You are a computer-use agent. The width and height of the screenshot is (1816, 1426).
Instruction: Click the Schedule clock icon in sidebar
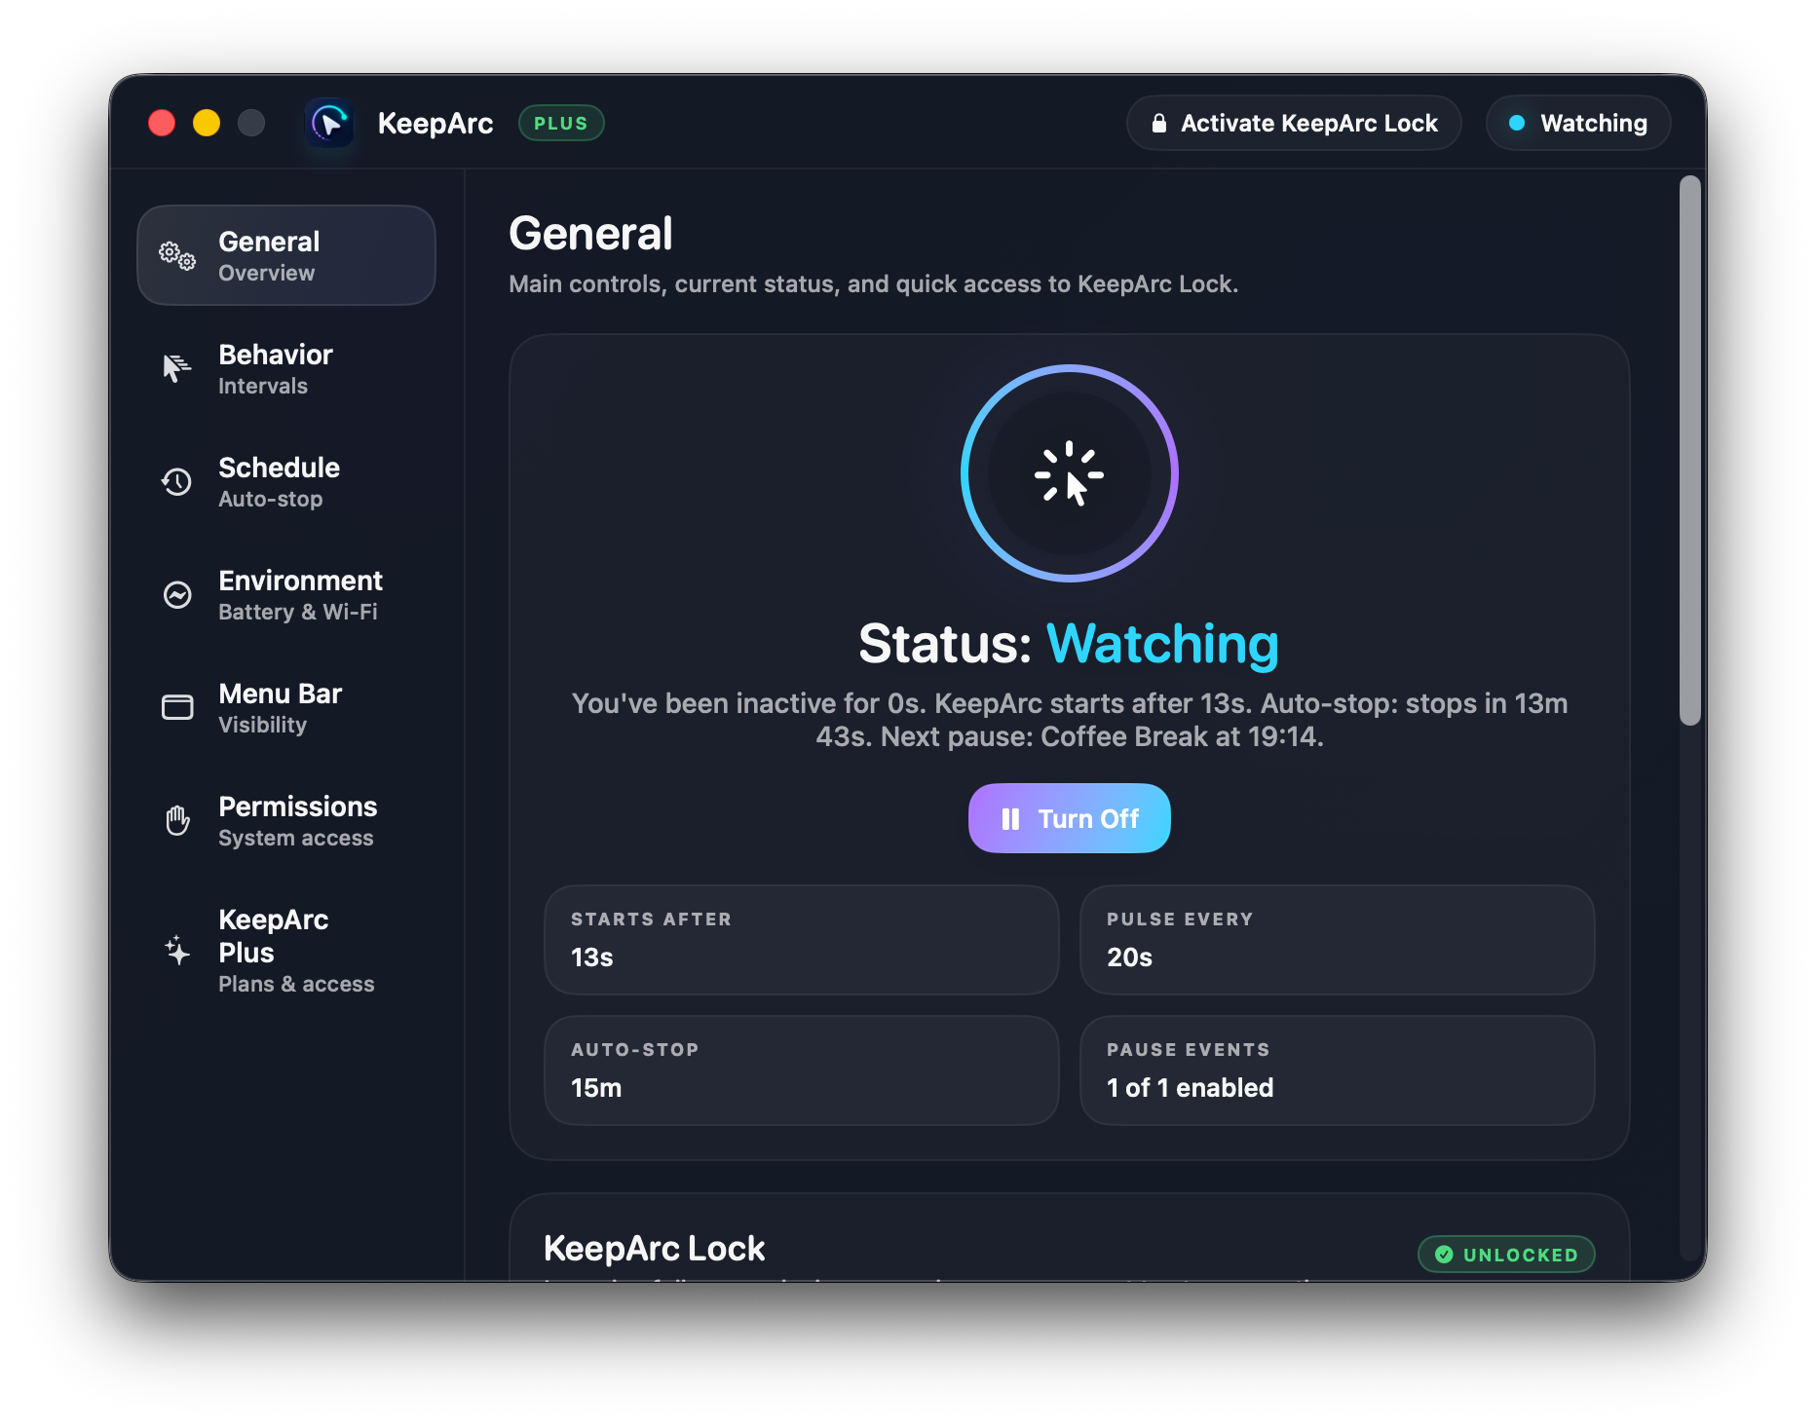coord(176,481)
